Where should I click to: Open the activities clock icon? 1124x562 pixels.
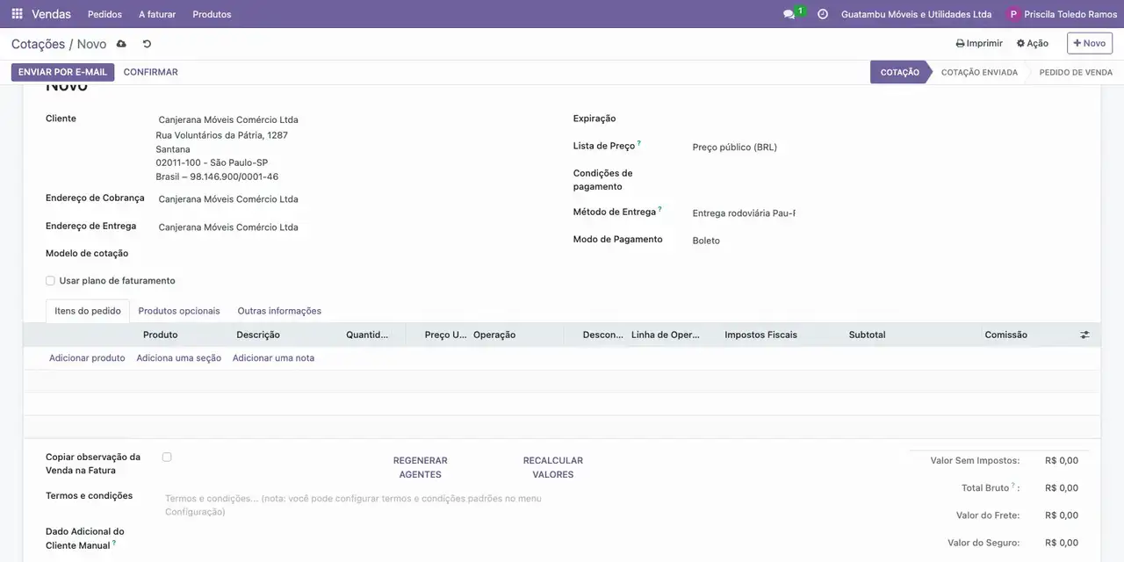(x=823, y=14)
